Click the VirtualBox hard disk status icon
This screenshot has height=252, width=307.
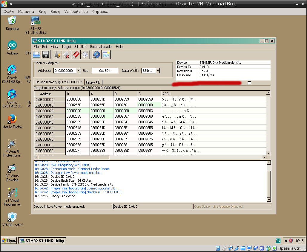(218, 248)
